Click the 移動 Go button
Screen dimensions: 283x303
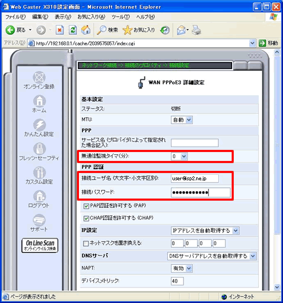(x=269, y=43)
